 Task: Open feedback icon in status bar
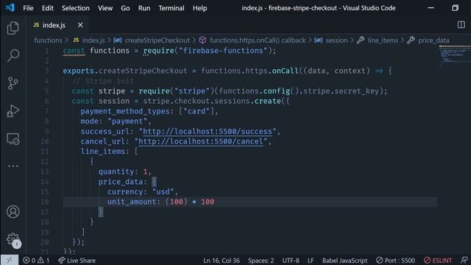click(x=464, y=261)
